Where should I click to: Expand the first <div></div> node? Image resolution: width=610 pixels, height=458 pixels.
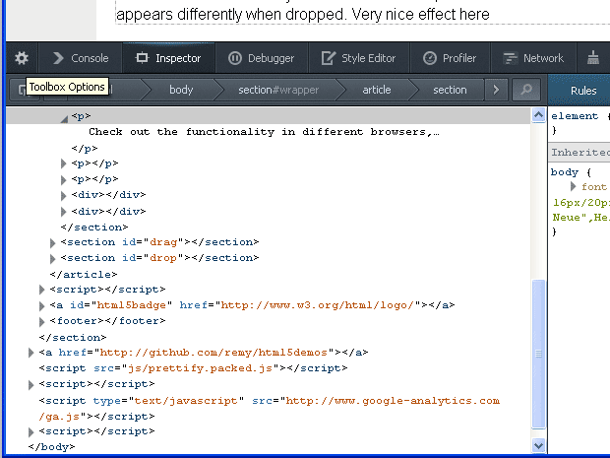[x=63, y=195]
